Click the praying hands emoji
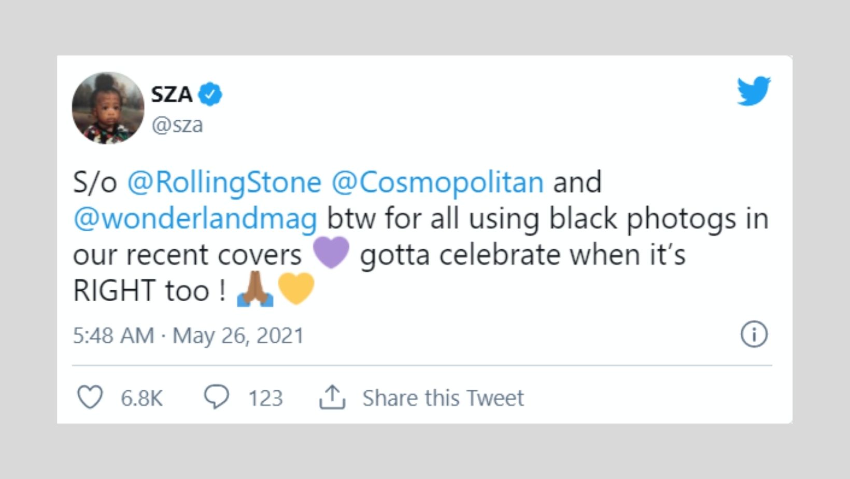 254,289
